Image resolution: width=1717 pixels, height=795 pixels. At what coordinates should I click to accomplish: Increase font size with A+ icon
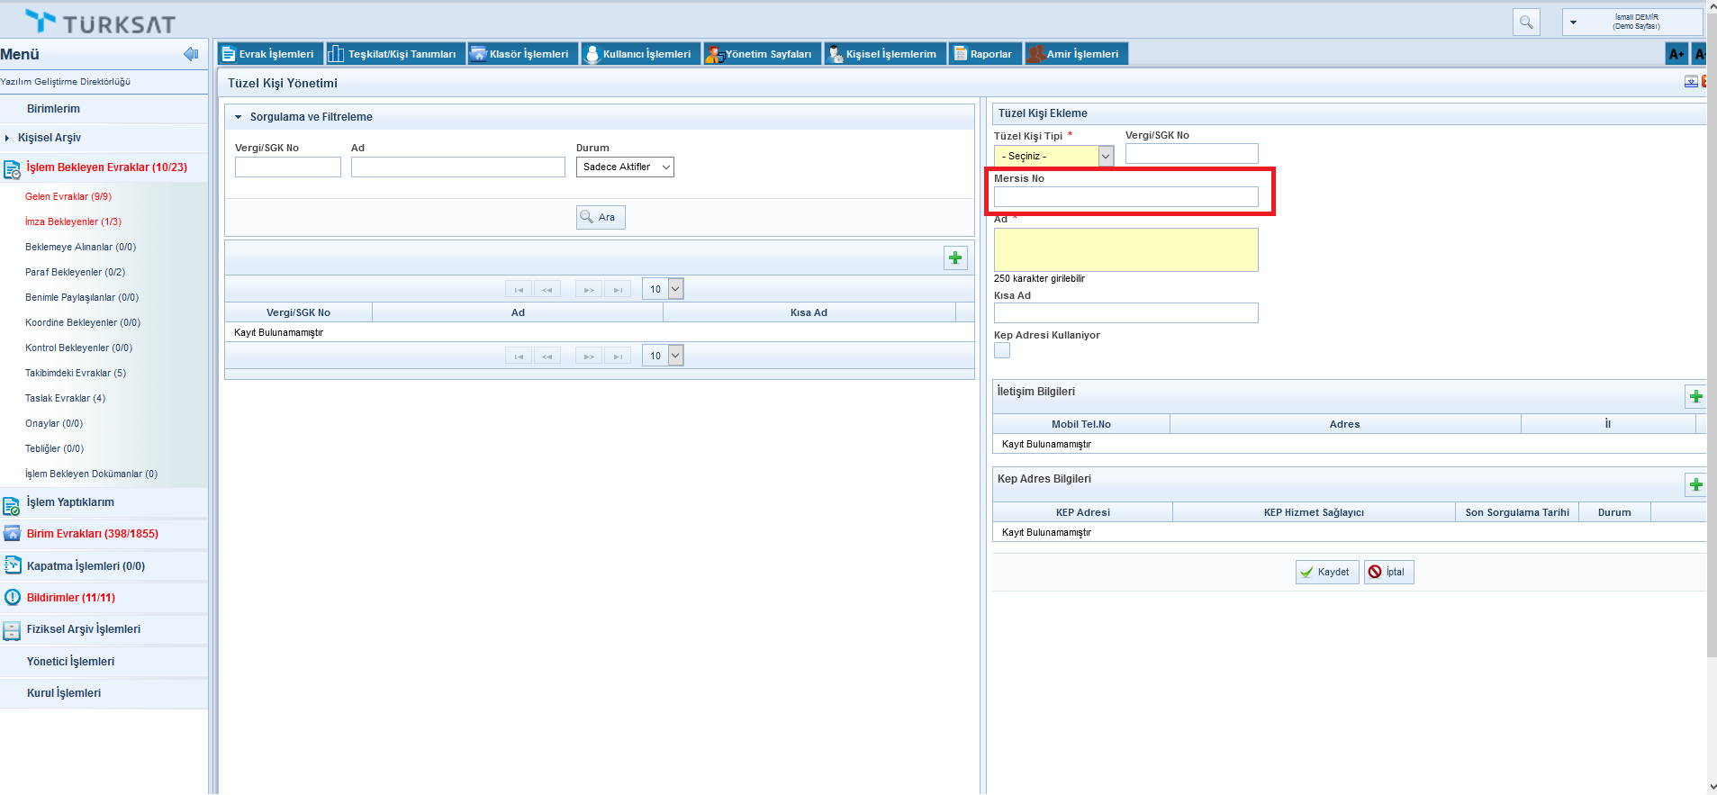[1676, 54]
